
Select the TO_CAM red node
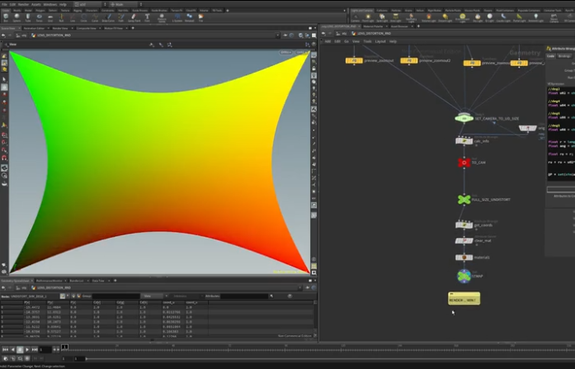[464, 163]
